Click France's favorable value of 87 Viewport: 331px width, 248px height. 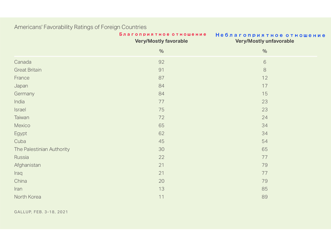pyautogui.click(x=161, y=78)
